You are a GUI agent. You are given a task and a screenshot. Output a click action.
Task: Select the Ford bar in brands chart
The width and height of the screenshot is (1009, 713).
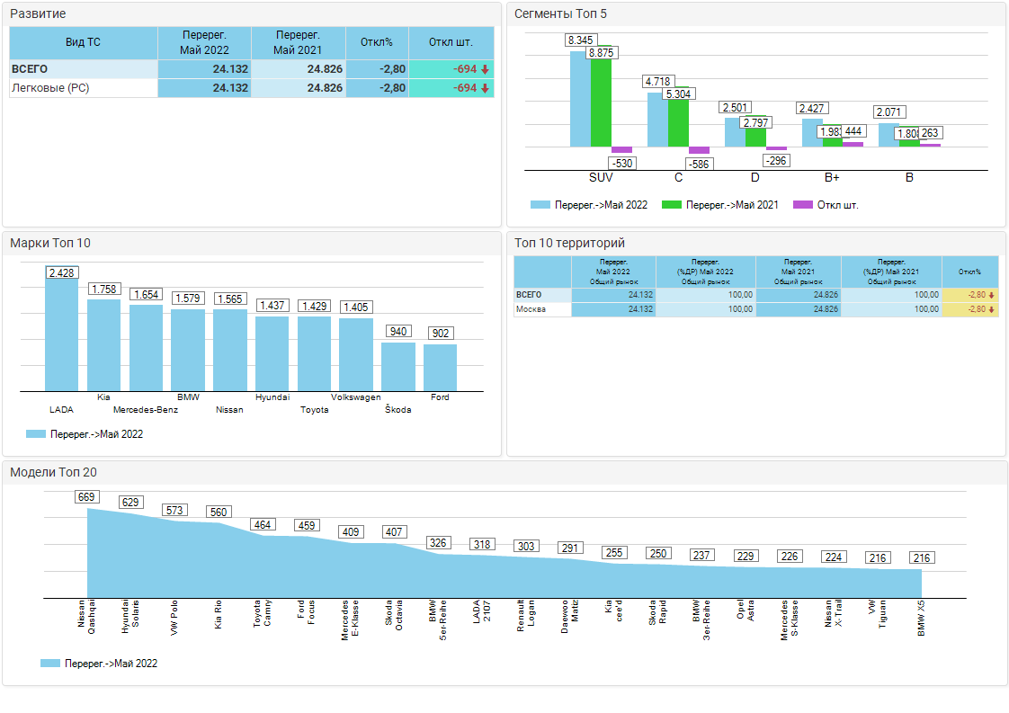point(440,367)
